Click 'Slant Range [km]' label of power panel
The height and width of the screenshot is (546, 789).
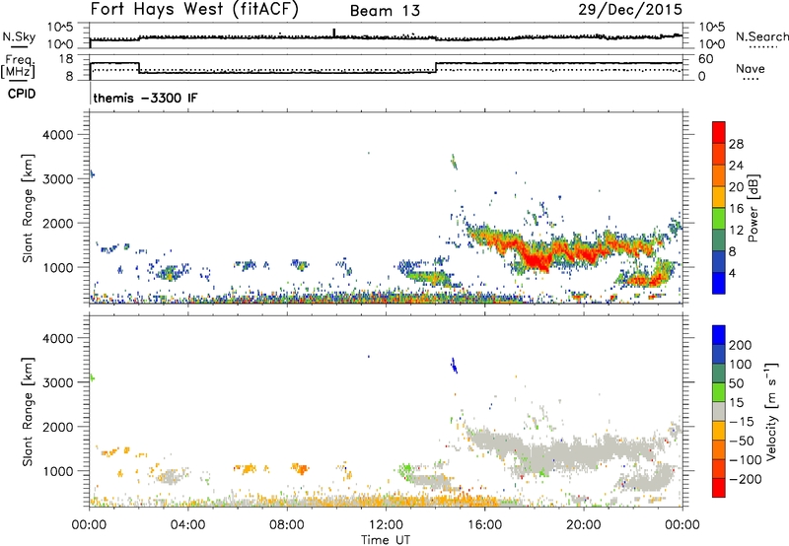click(x=29, y=208)
